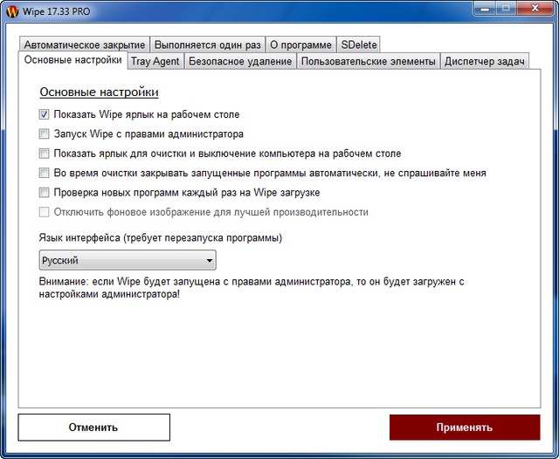Click the Wipe 17.33 PRO title text

click(56, 11)
